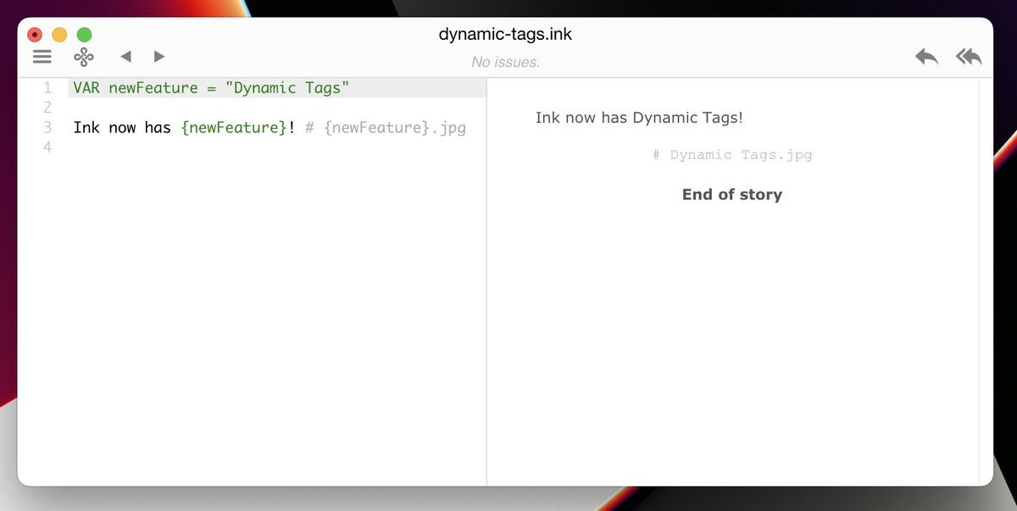
Task: Click the "# Dynamic Tags.jpg" preview tag
Action: click(732, 155)
